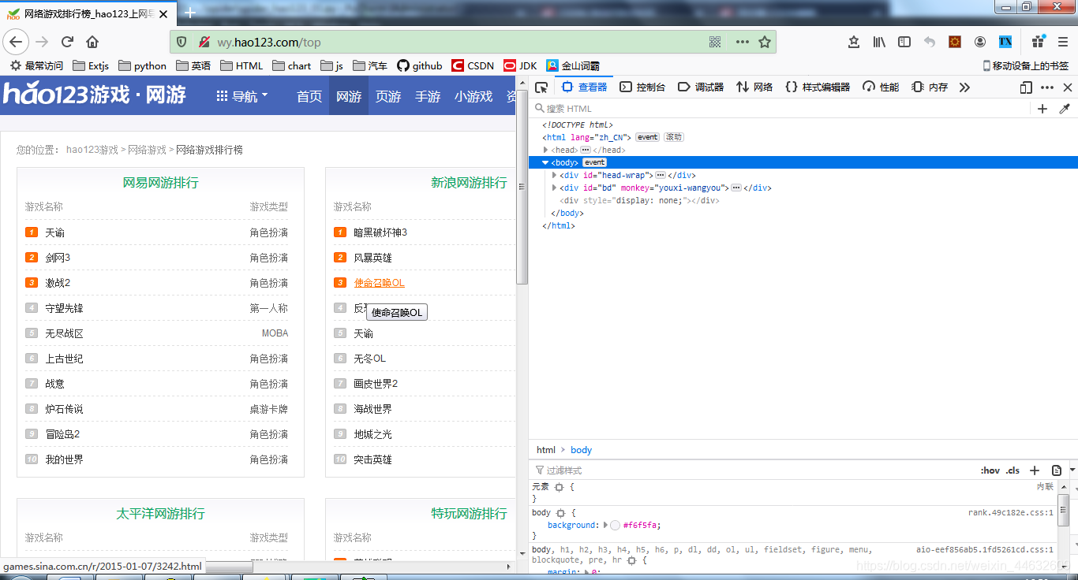Open the library icon in browser toolbar
Screen dimensions: 1078x580
coord(879,42)
